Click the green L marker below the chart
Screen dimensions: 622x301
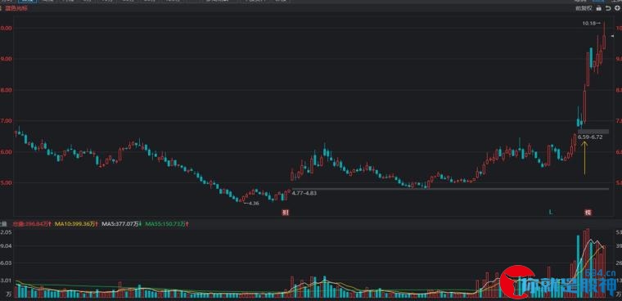click(x=550, y=213)
